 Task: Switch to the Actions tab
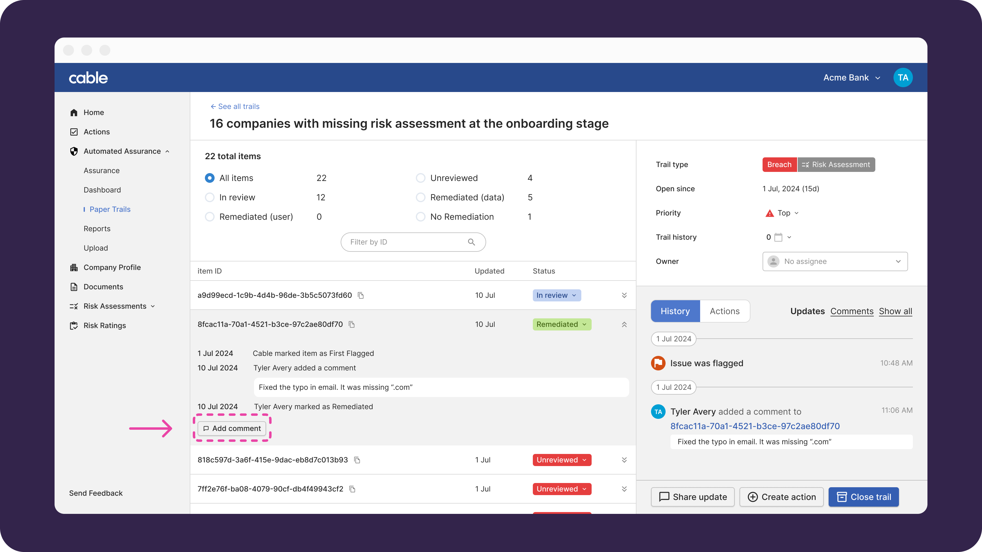[724, 311]
